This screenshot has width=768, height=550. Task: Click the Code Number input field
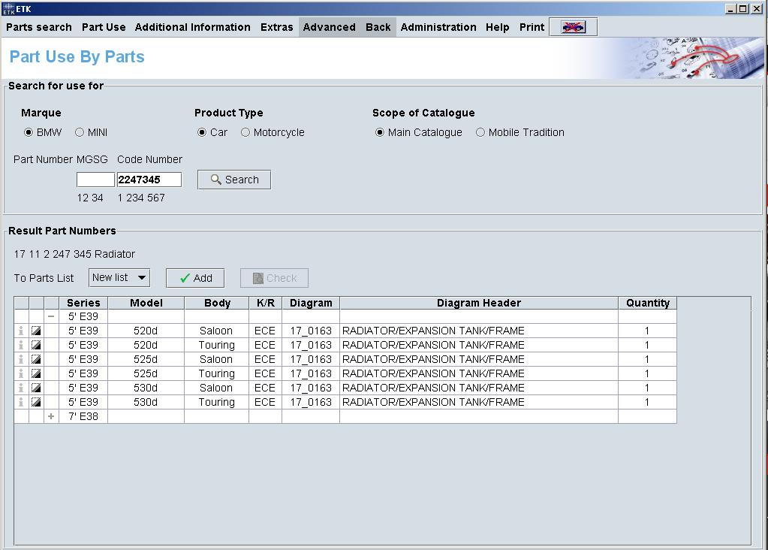149,180
